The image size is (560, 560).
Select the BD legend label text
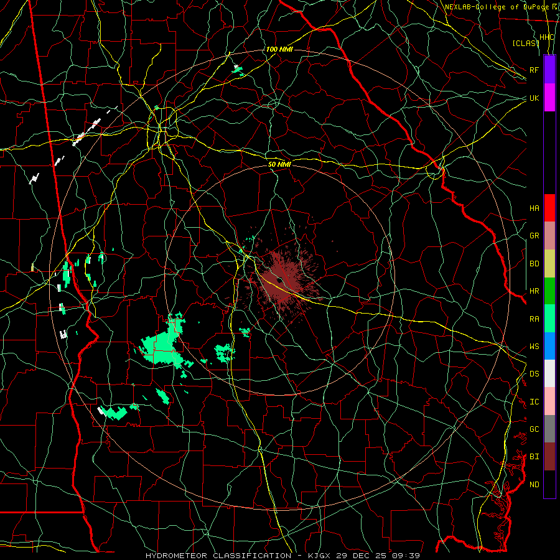pos(534,264)
